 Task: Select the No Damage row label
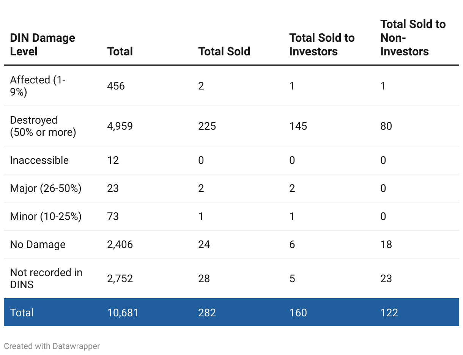coord(38,245)
